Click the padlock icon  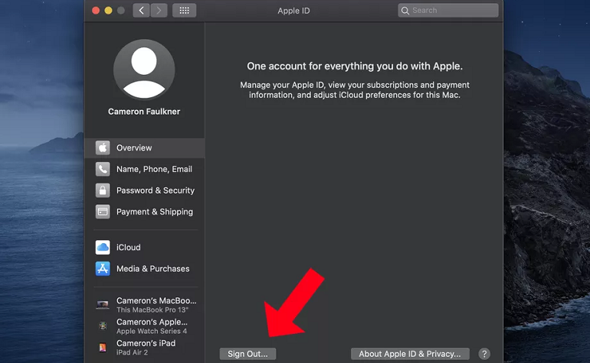pyautogui.click(x=103, y=190)
